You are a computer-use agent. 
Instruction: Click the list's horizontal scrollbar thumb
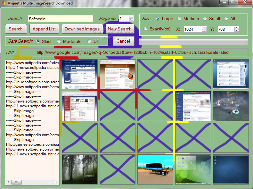16,182
